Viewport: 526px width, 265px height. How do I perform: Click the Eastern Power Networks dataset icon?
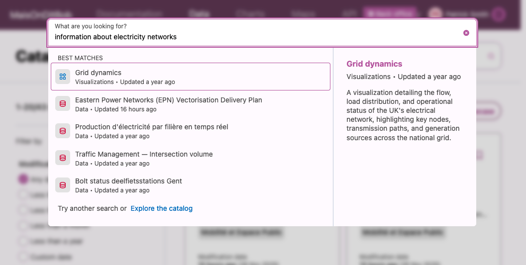(x=63, y=104)
